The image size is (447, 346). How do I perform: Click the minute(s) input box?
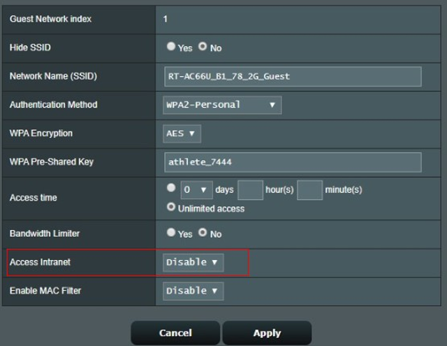pos(309,189)
